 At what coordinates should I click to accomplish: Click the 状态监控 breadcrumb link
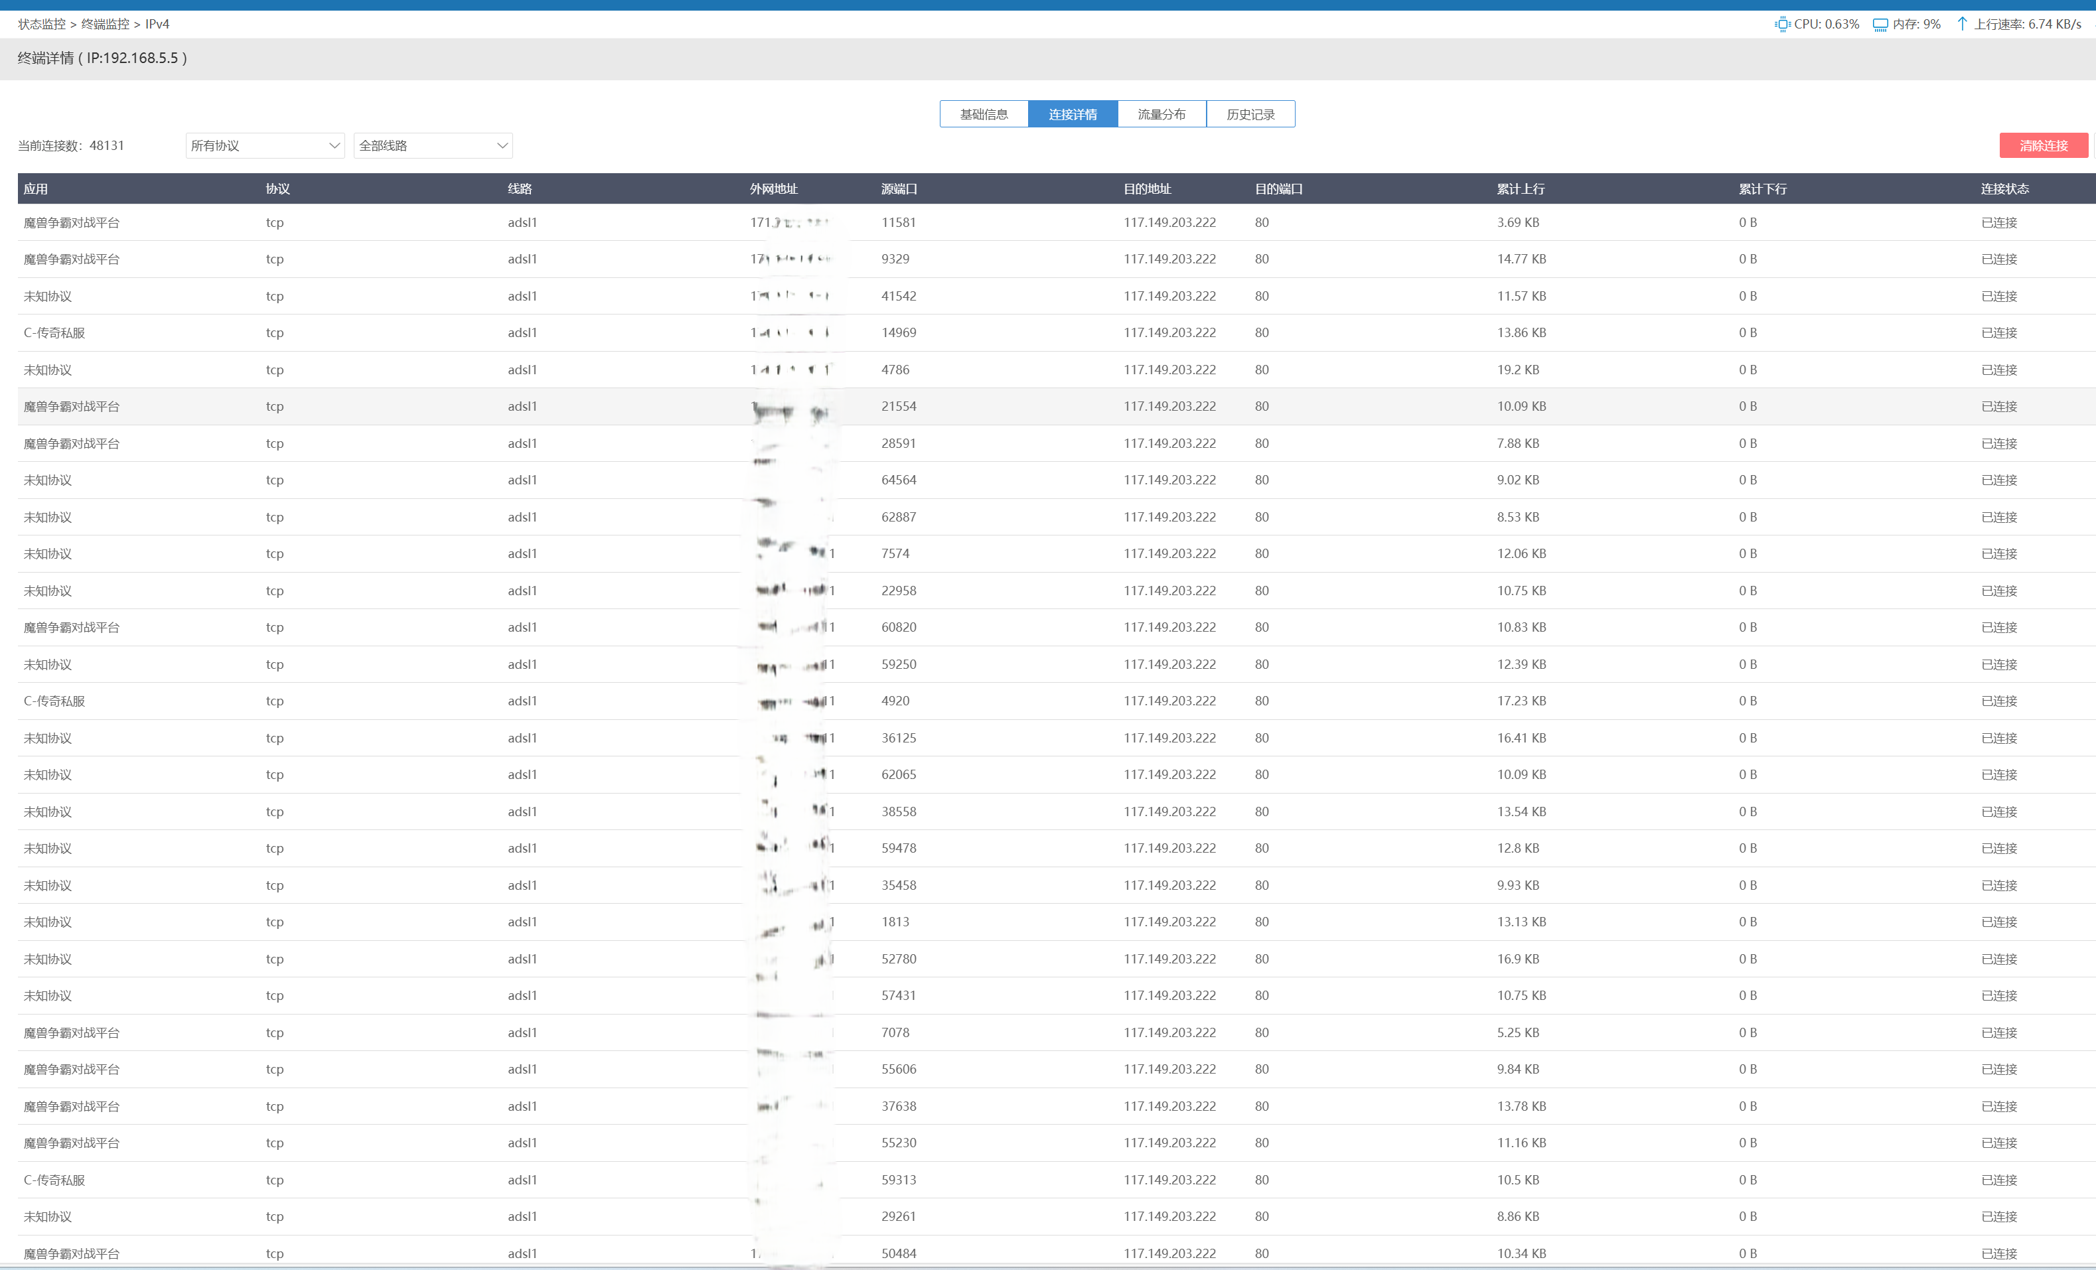(x=42, y=24)
